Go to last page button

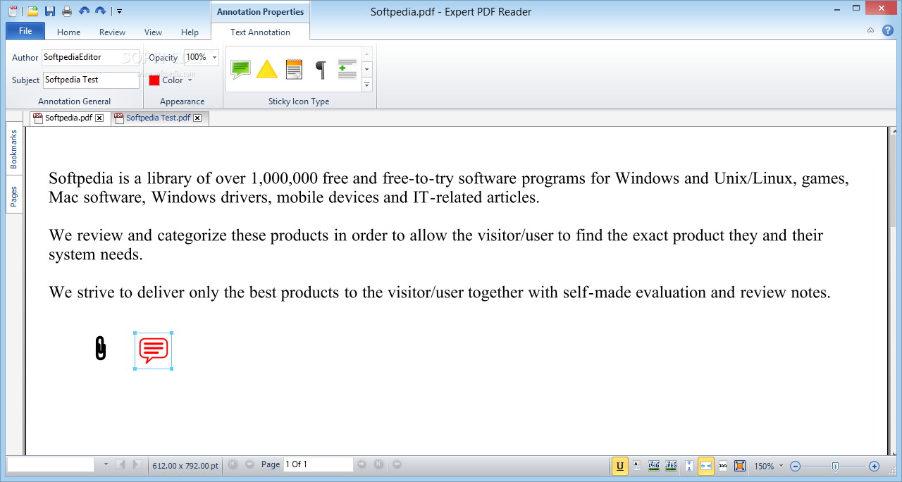click(x=378, y=464)
